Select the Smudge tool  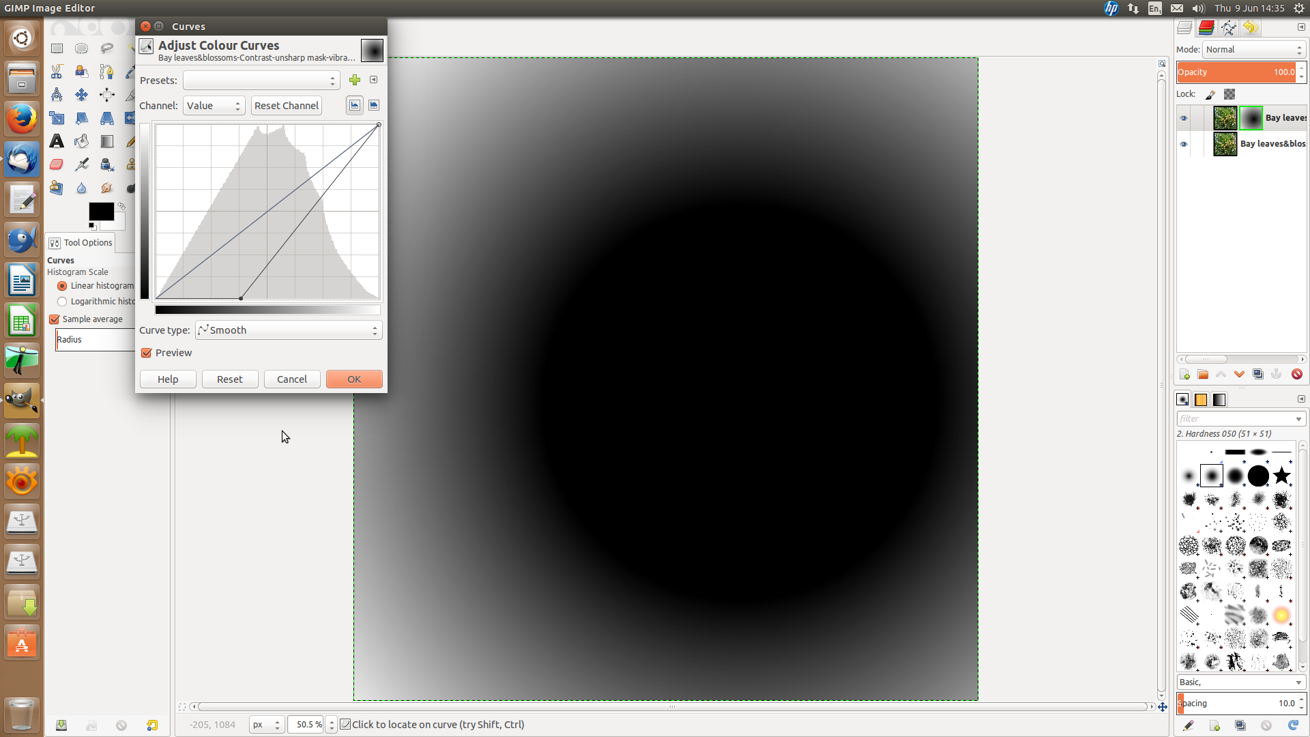pyautogui.click(x=106, y=188)
